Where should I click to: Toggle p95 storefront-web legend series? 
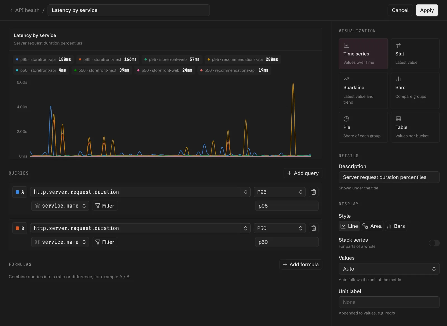coord(172,60)
